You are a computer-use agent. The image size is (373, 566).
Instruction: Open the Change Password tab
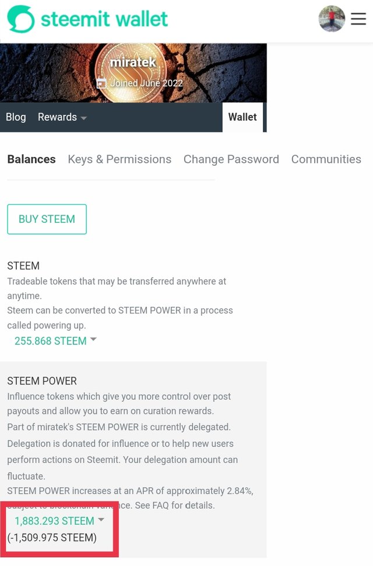pos(231,159)
